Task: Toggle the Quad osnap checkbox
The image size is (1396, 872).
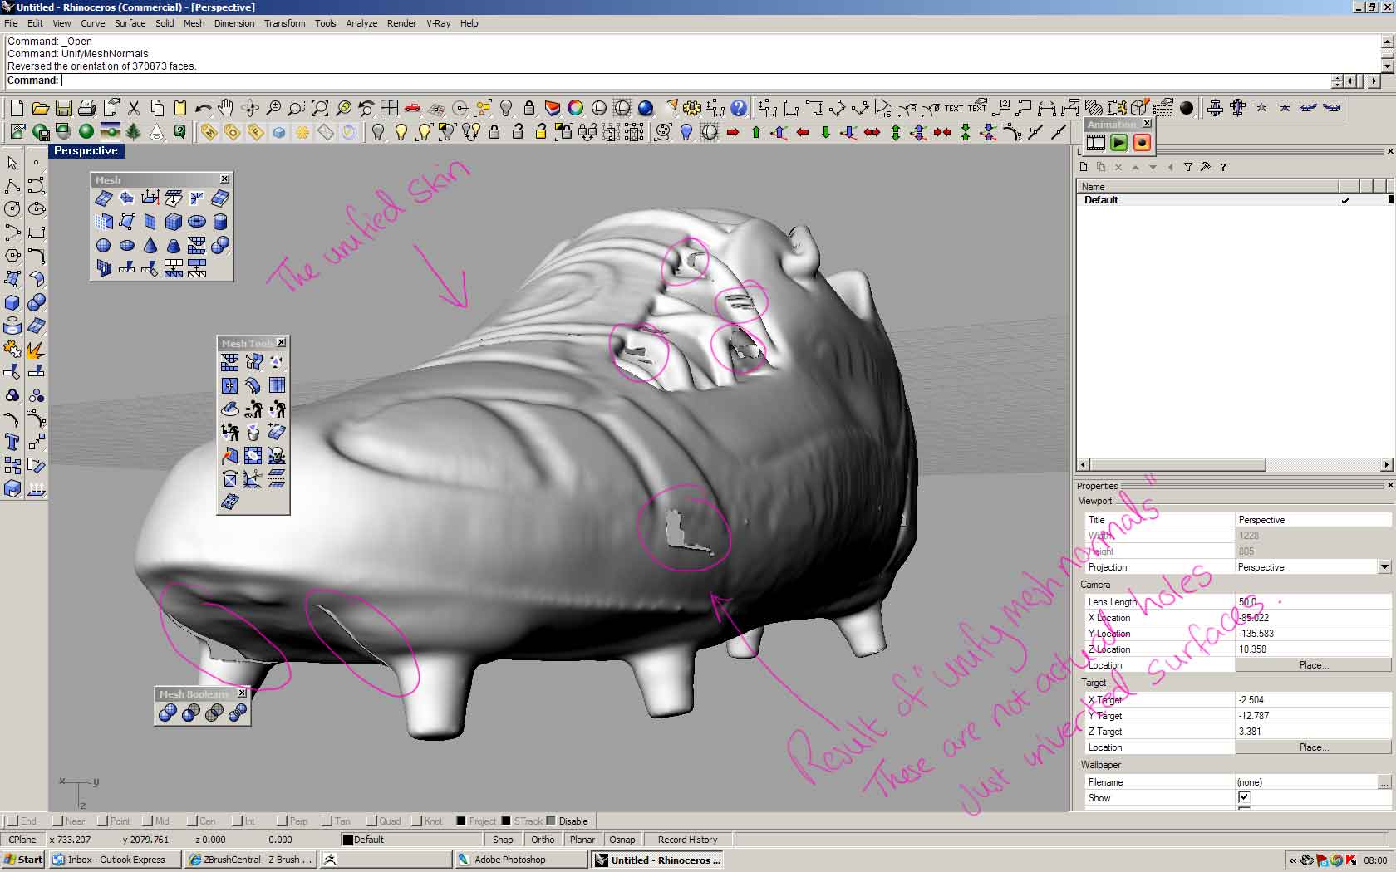Action: (371, 821)
